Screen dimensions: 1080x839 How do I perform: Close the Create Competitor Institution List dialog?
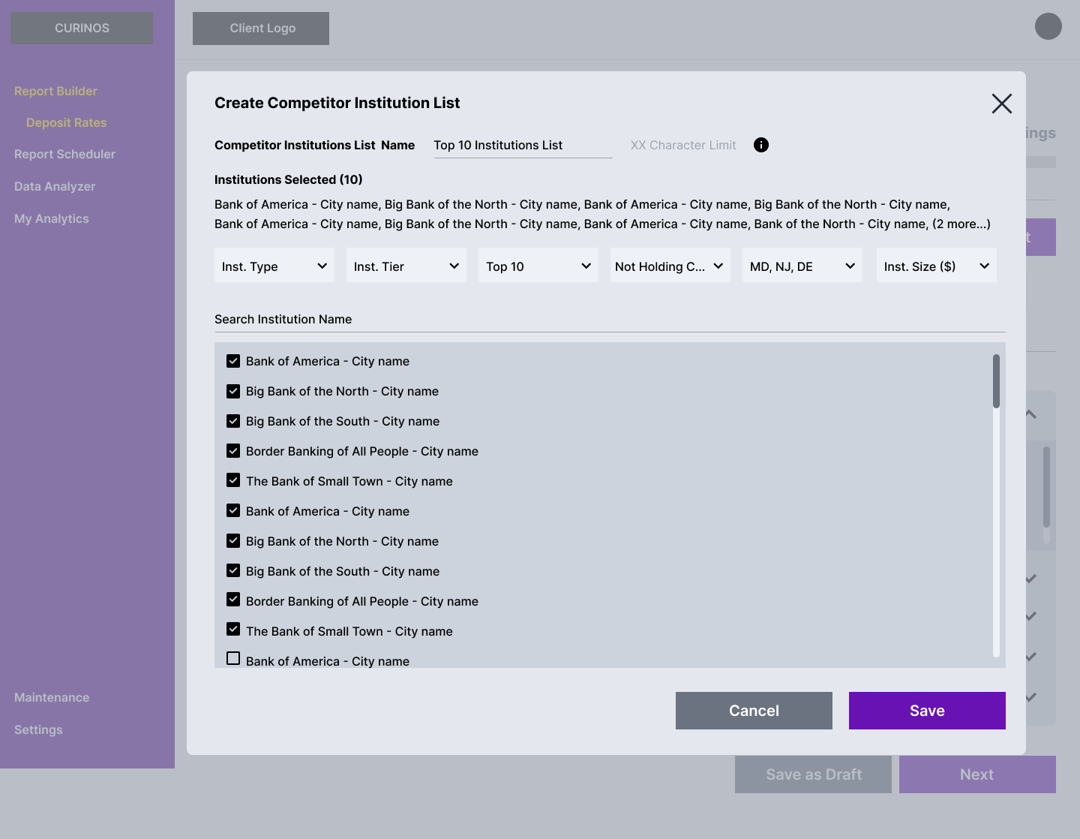(x=1002, y=104)
